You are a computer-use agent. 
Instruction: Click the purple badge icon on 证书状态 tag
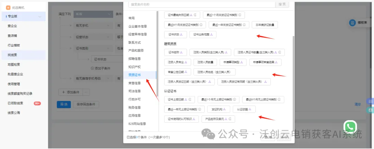(181, 35)
